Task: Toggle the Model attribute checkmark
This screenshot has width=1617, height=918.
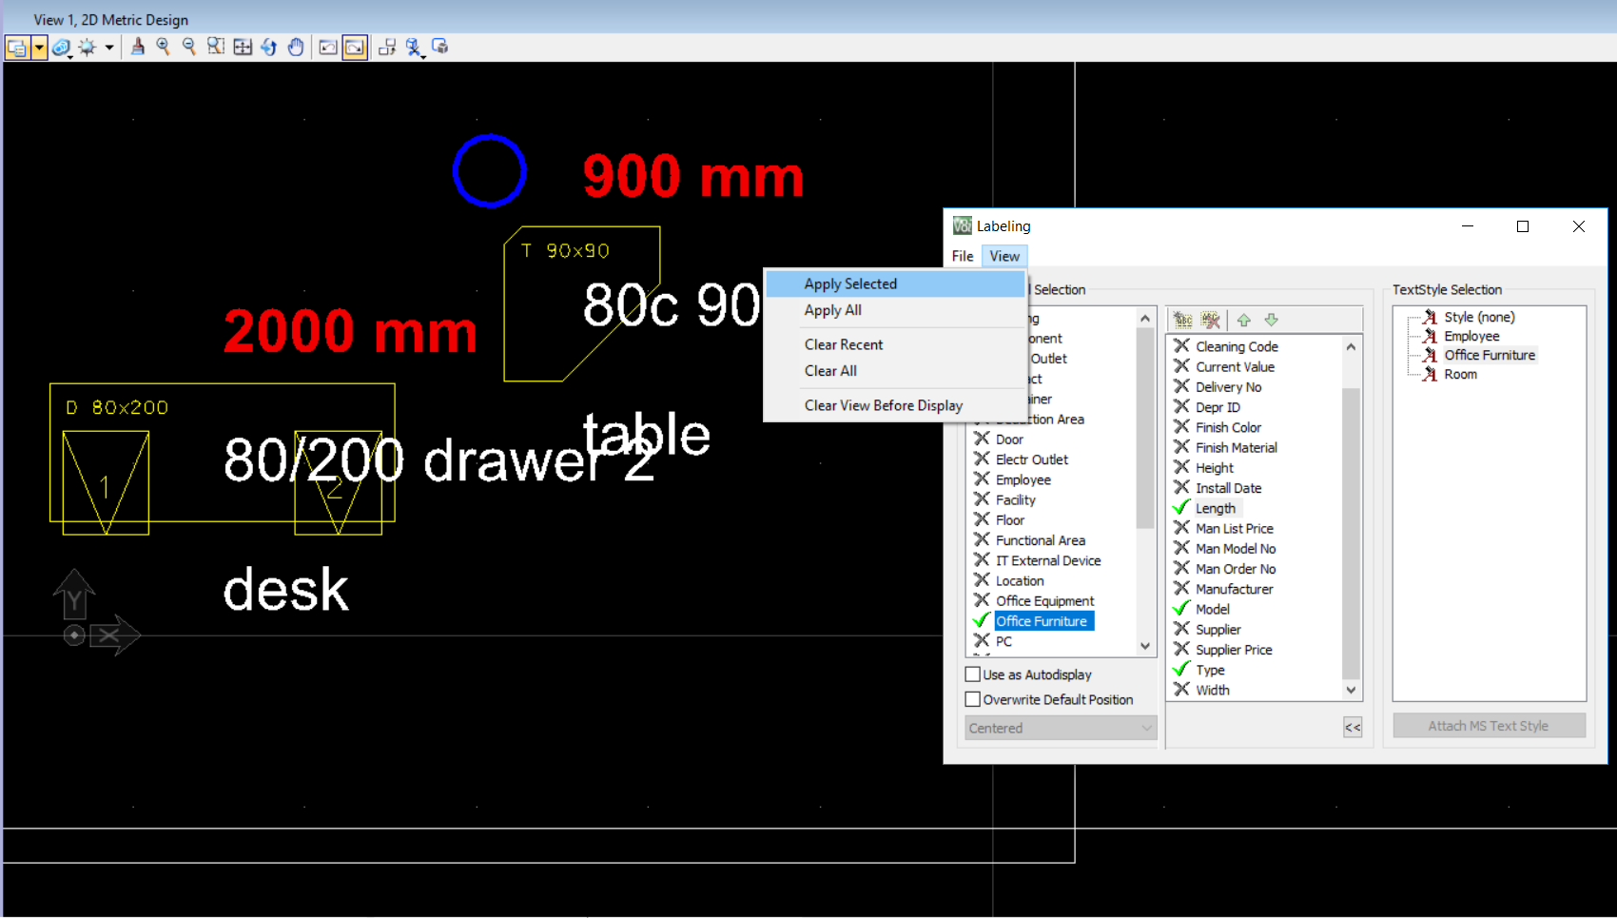Action: (1181, 609)
